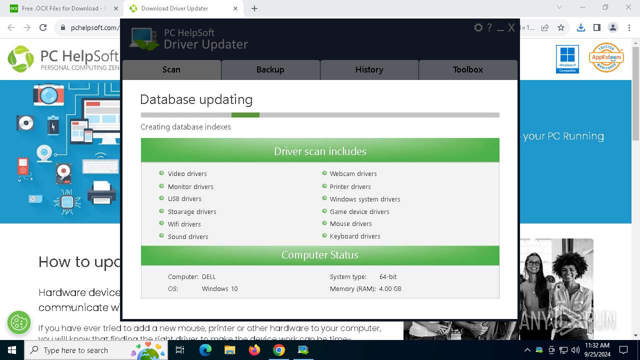The image size is (640, 360).
Task: Select "Stoarage drivers" list entry
Action: 192,211
